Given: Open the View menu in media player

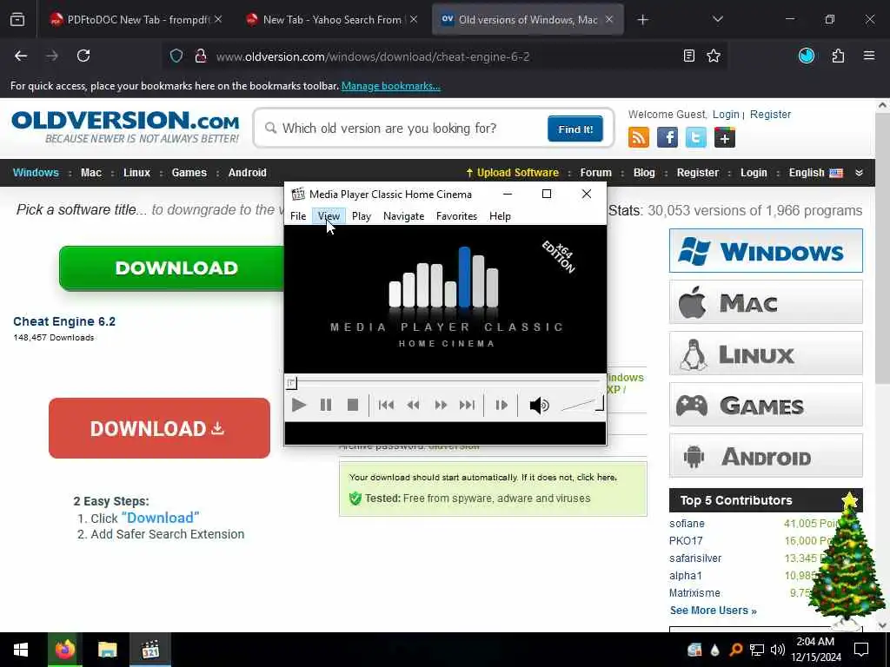Looking at the screenshot, I should click(x=329, y=216).
